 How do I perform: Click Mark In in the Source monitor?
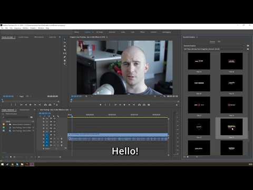pyautogui.click(x=12, y=104)
